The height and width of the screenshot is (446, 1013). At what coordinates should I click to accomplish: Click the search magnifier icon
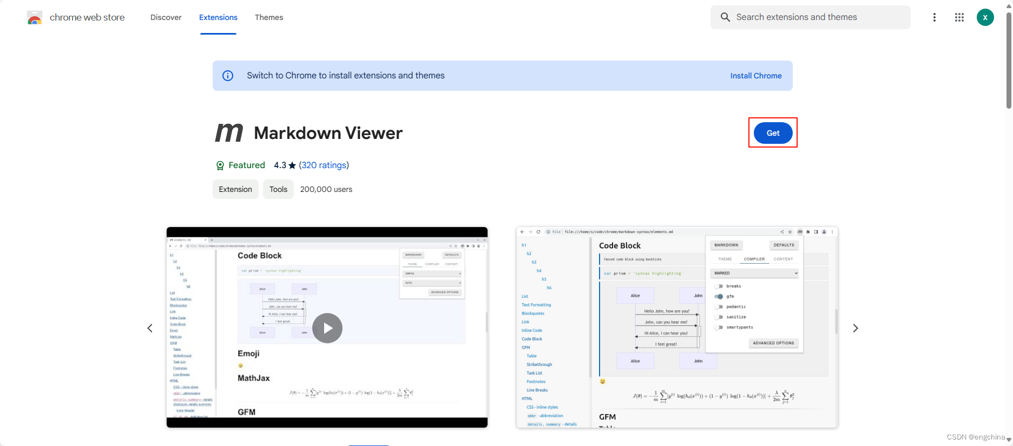click(725, 17)
